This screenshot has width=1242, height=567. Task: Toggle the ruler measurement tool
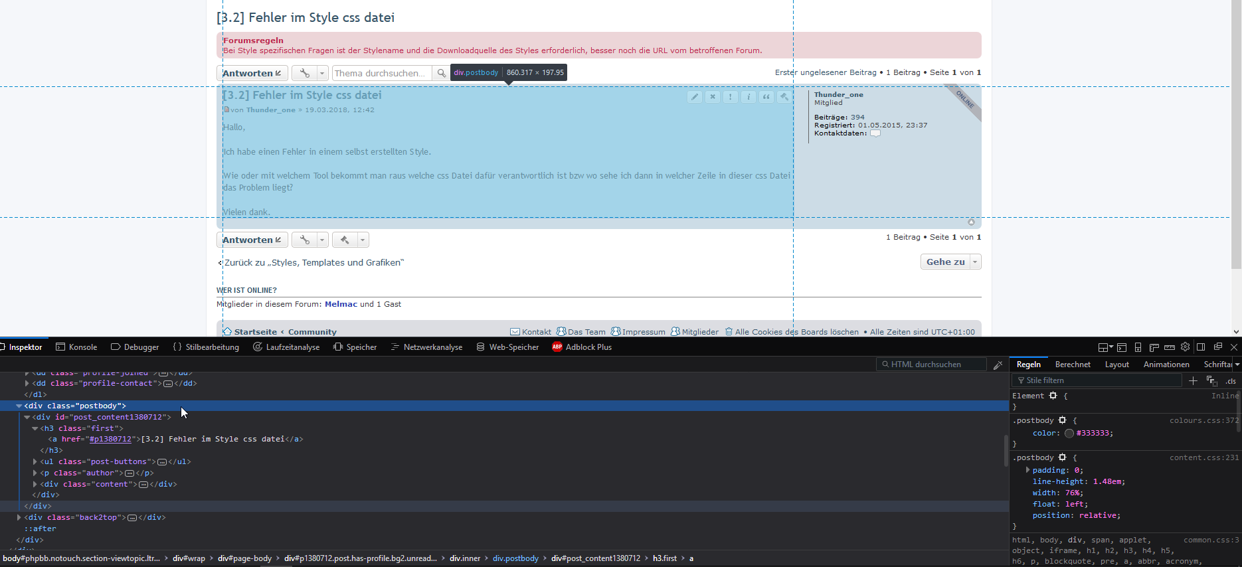[1170, 347]
